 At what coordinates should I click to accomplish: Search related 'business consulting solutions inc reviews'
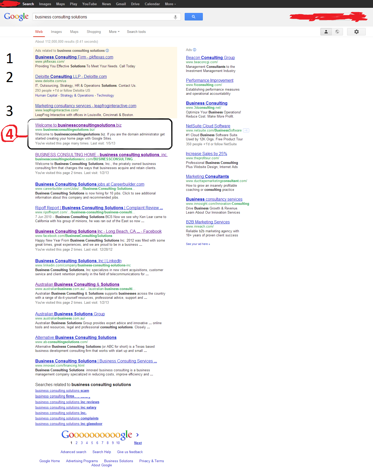click(67, 402)
